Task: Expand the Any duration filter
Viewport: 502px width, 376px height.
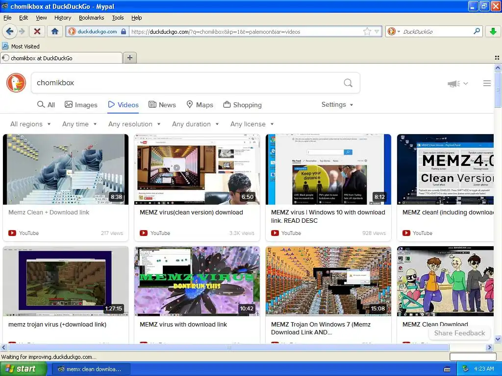Action: coord(195,124)
